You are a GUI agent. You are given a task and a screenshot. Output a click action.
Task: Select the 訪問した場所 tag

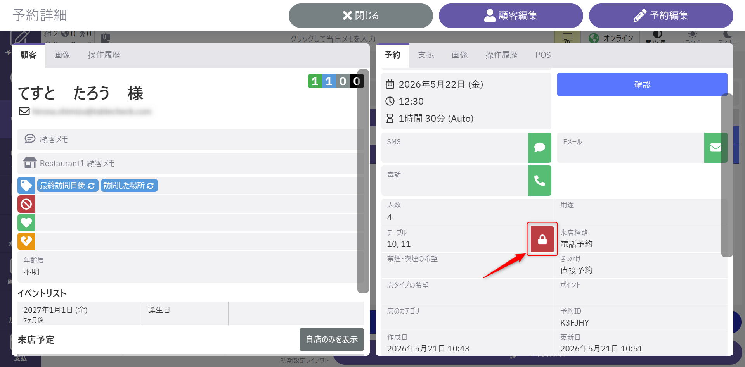point(129,185)
